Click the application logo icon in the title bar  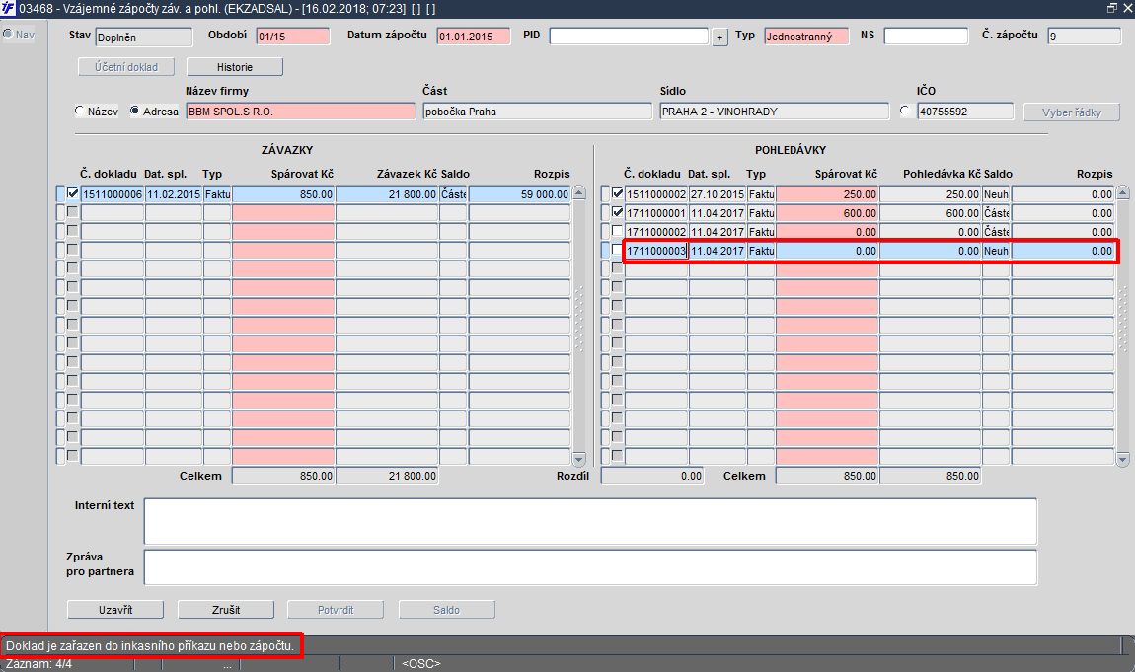tap(8, 9)
